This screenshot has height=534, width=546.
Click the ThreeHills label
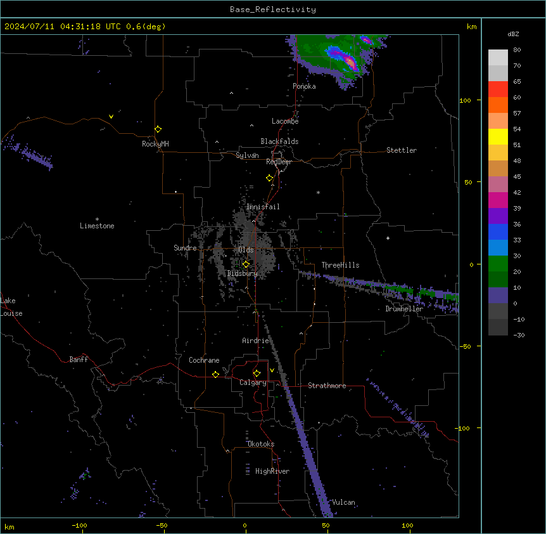pos(340,265)
